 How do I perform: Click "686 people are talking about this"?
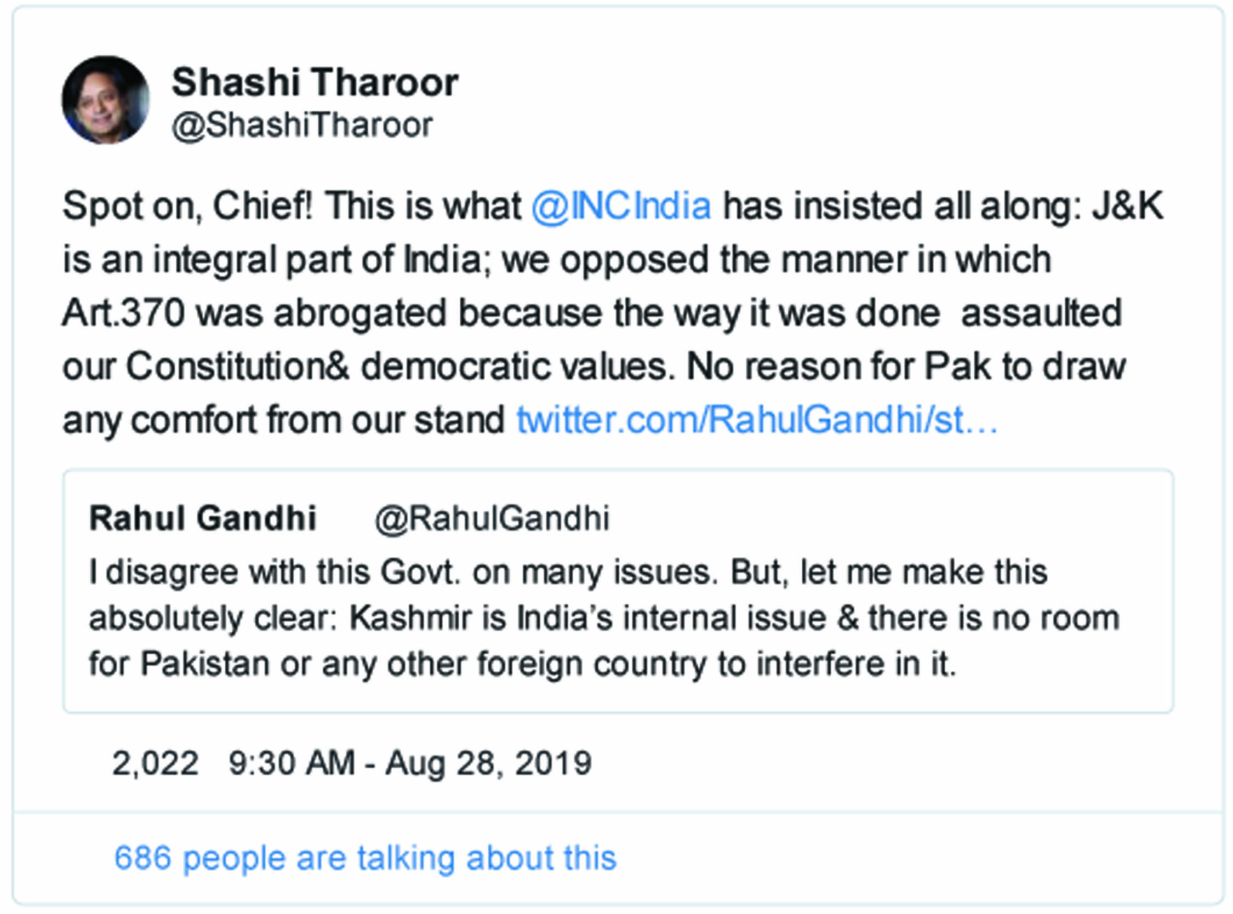[x=365, y=858]
